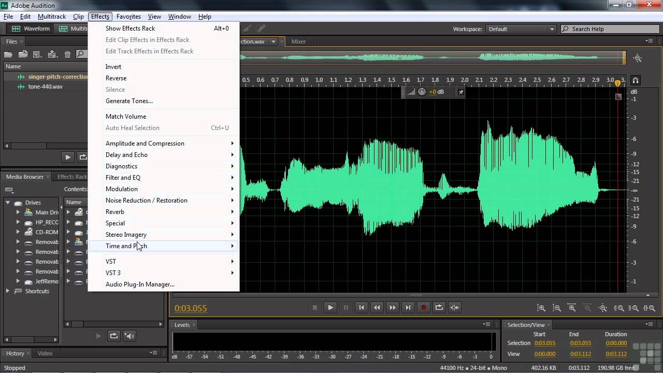Open Noise Reduction / Restoration submenu

tap(164, 200)
